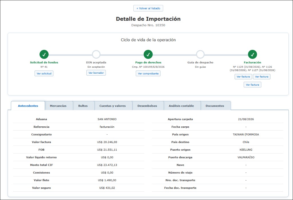Click the US$ 1.490,00 flete value
The height and width of the screenshot is (200, 293).
point(107,180)
